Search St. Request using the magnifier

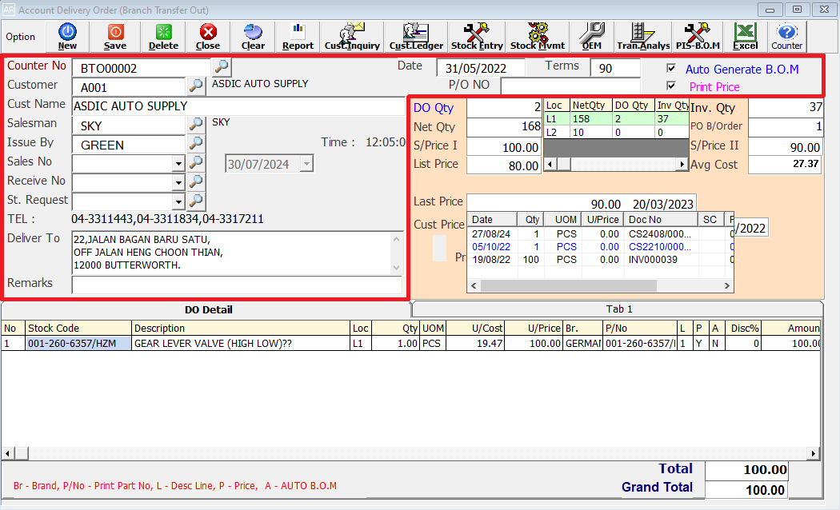tap(196, 201)
